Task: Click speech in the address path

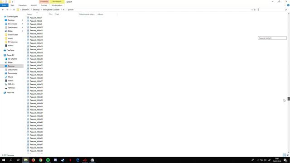Action: pos(71,10)
